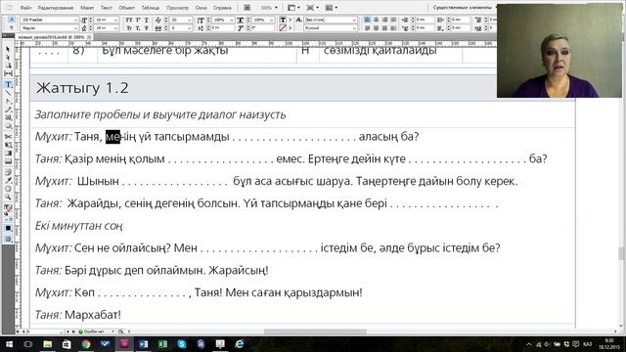Select the Pencil tool

[x=8, y=110]
